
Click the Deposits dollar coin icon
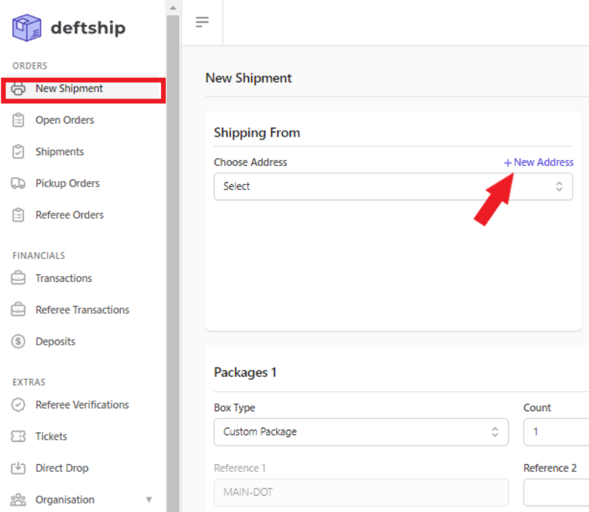tap(18, 341)
